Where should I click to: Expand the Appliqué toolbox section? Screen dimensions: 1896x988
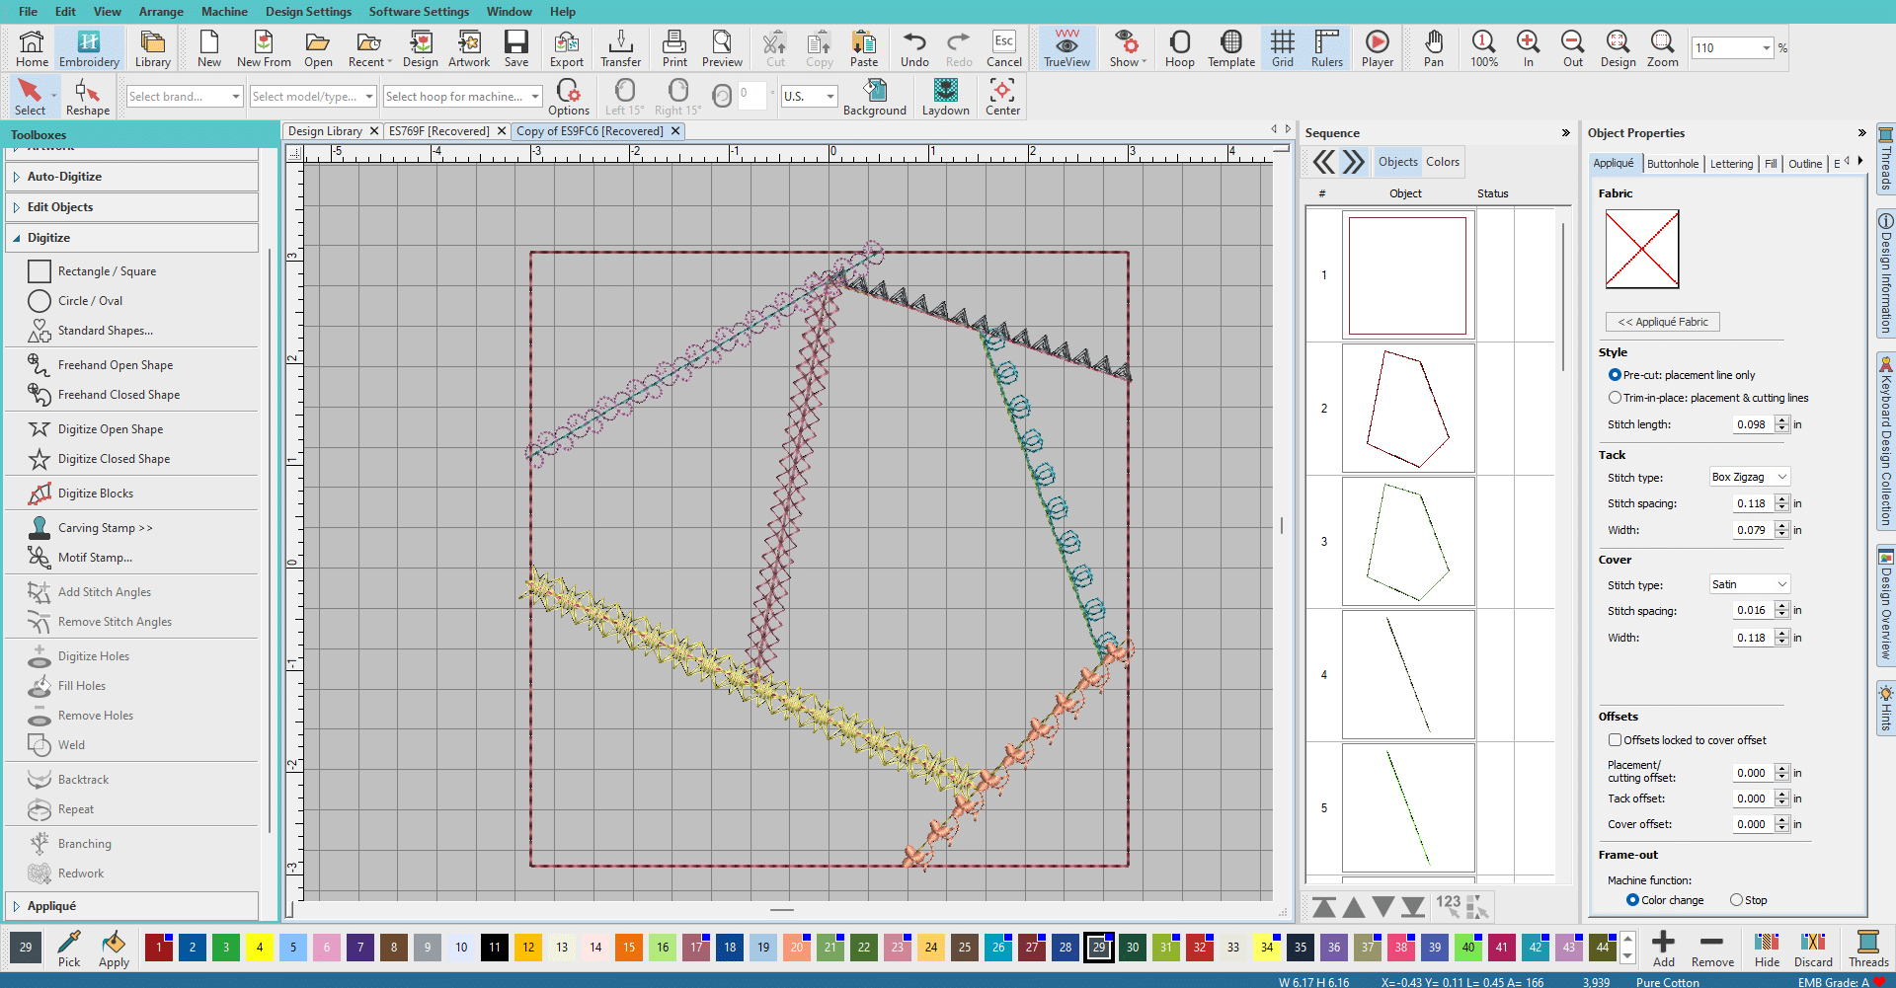tap(131, 906)
